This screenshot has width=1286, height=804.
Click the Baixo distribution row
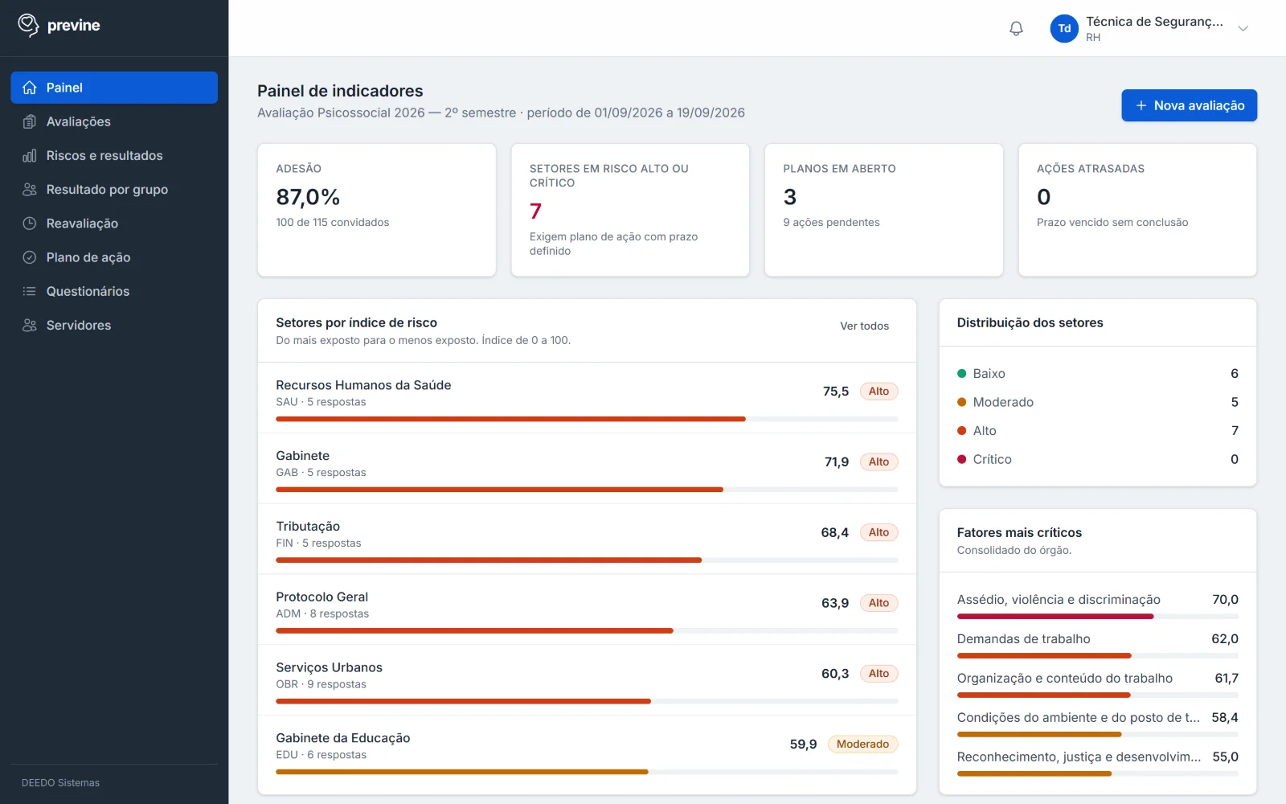pyautogui.click(x=1097, y=374)
